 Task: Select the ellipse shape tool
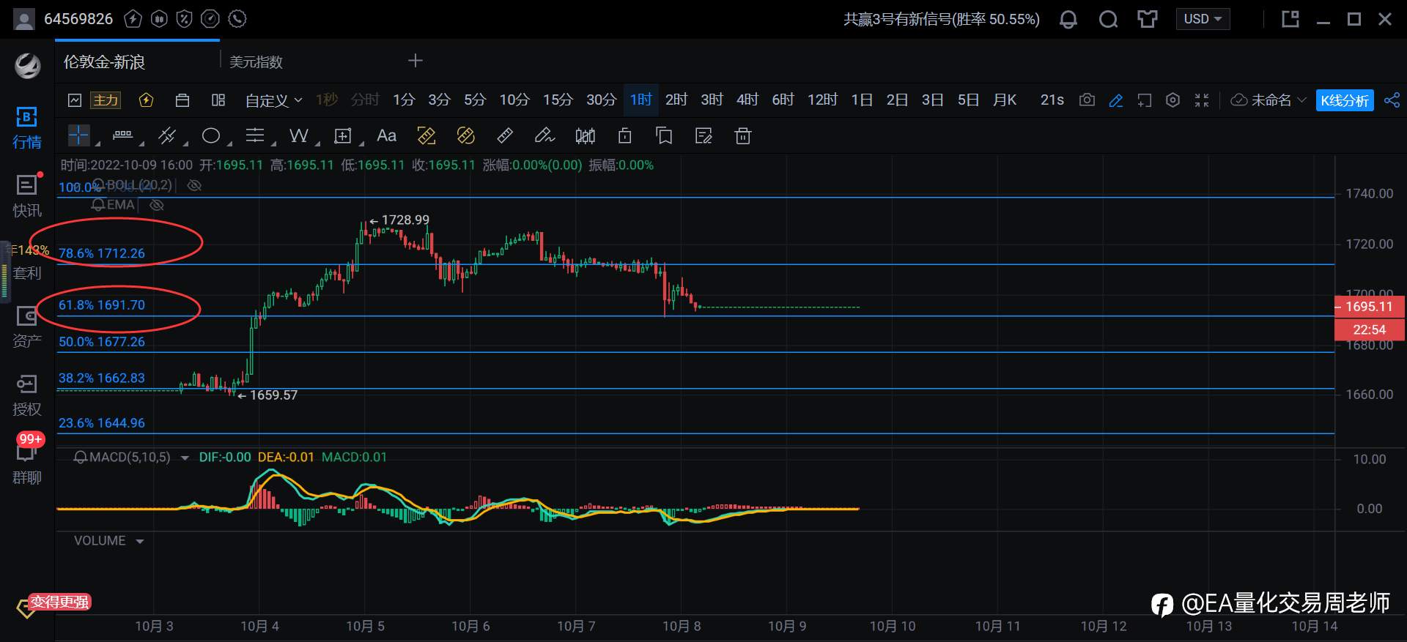click(x=211, y=135)
